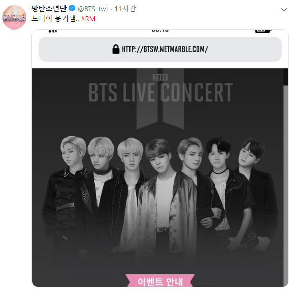Click the BTS LIVE CONCERT title text
Screen dimensions: 292x293
pyautogui.click(x=160, y=93)
